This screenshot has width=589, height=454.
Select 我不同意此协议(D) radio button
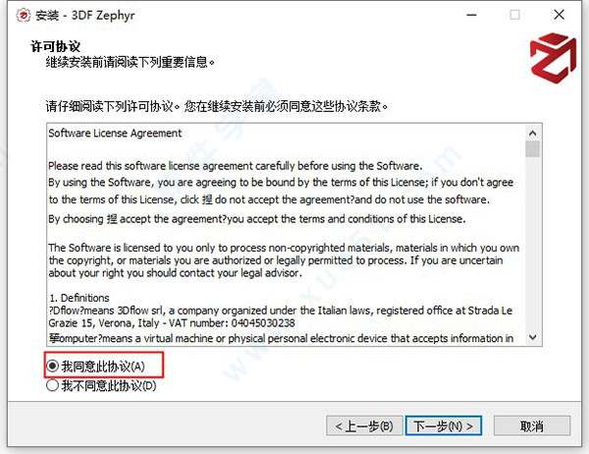52,385
